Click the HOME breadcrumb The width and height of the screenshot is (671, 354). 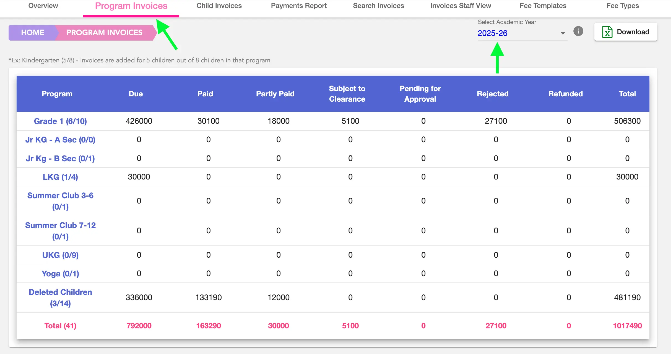pyautogui.click(x=33, y=33)
